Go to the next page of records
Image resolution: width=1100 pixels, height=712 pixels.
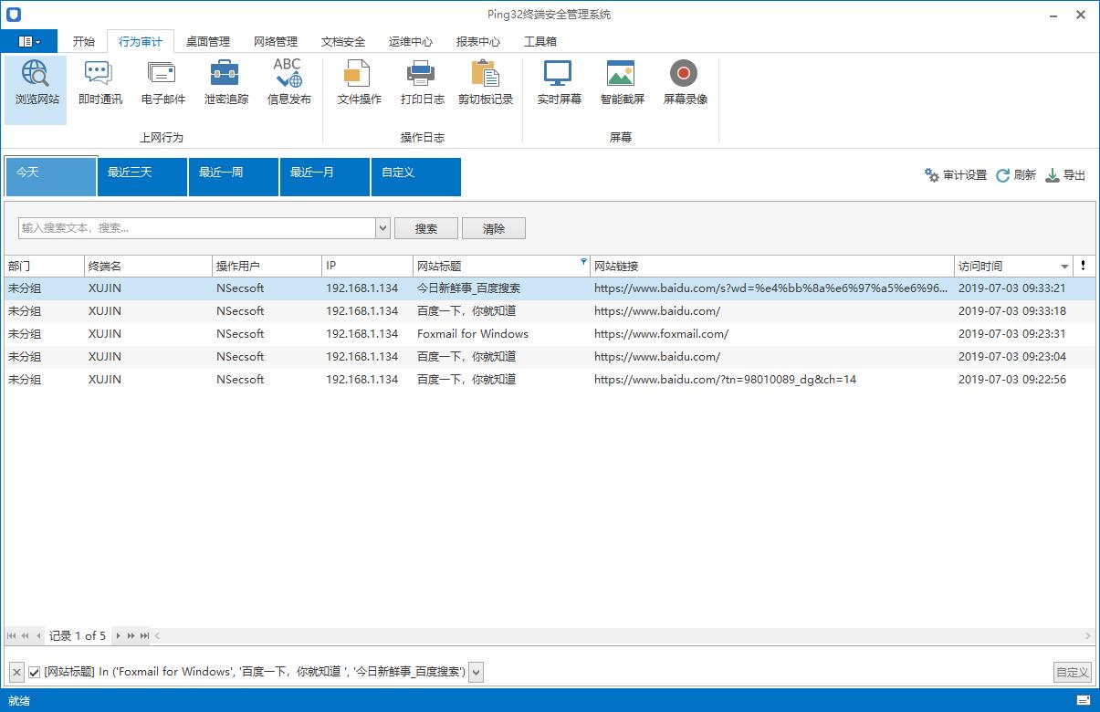[x=131, y=635]
